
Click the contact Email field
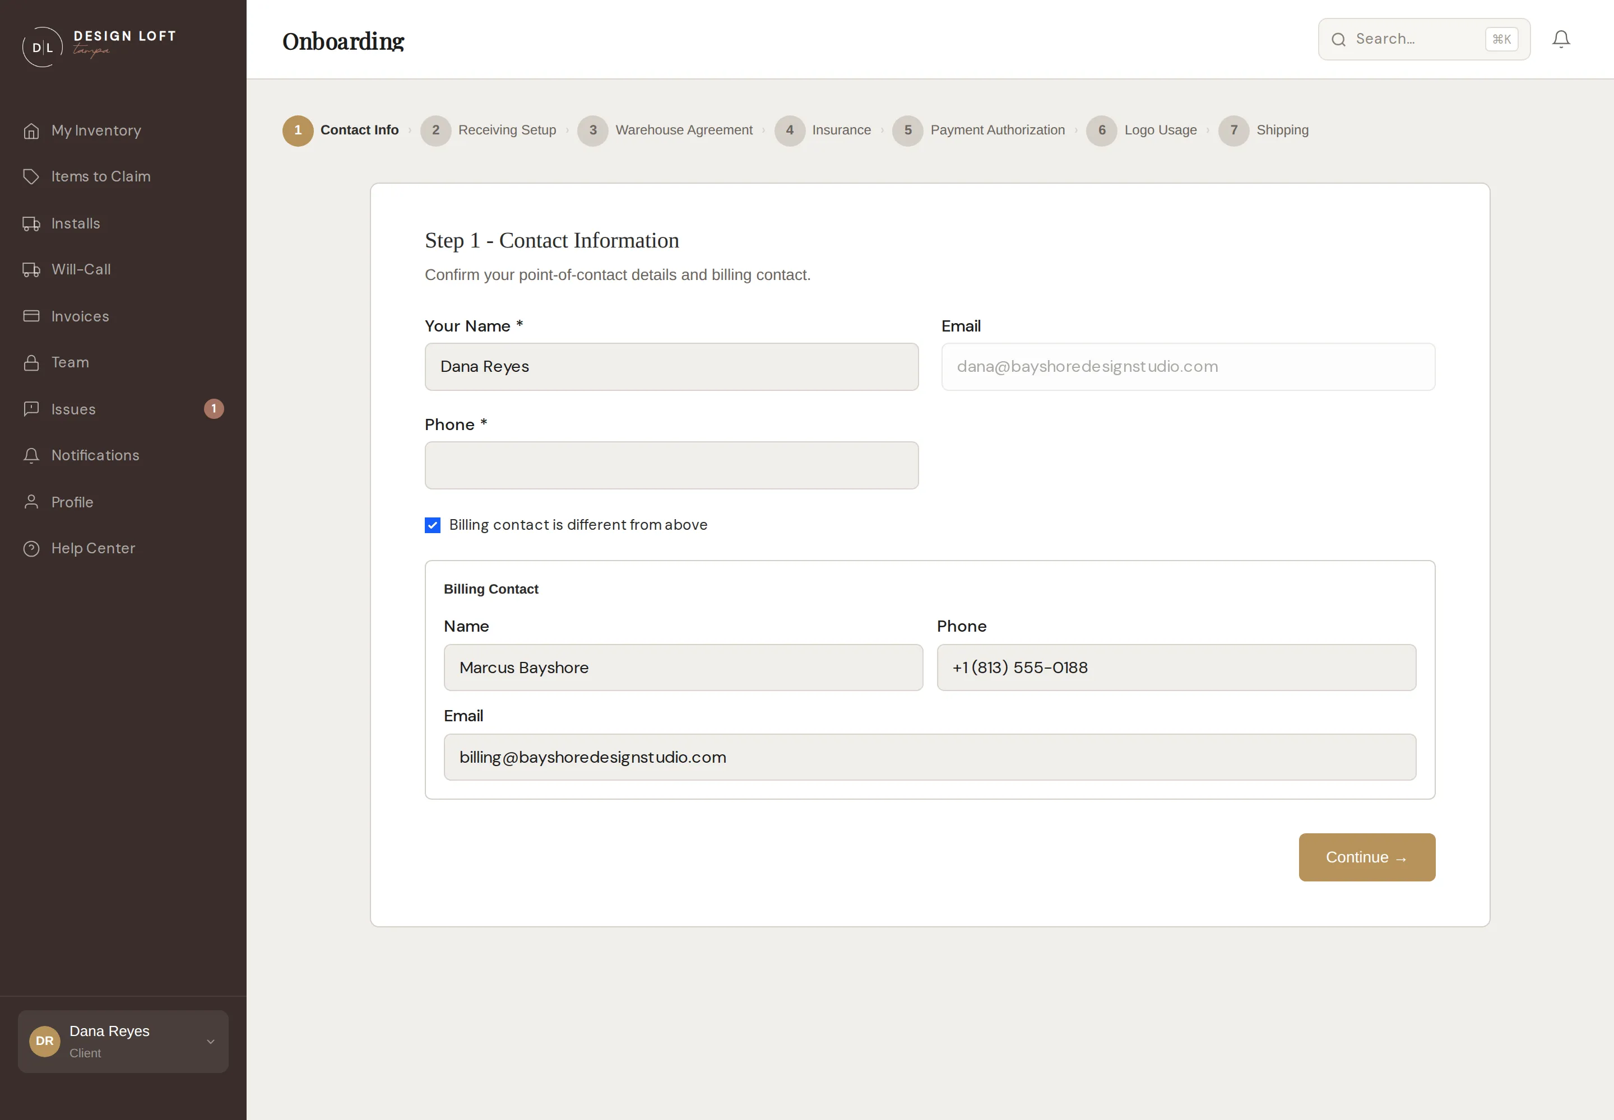click(1189, 367)
